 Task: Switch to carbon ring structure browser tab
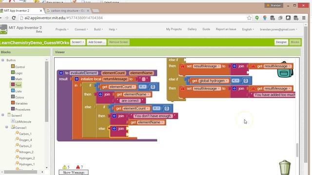pos(68,11)
